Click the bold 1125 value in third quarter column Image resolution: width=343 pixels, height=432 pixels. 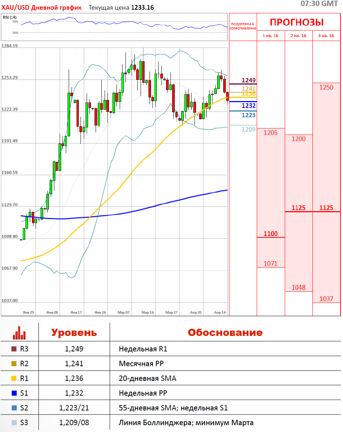coord(326,208)
